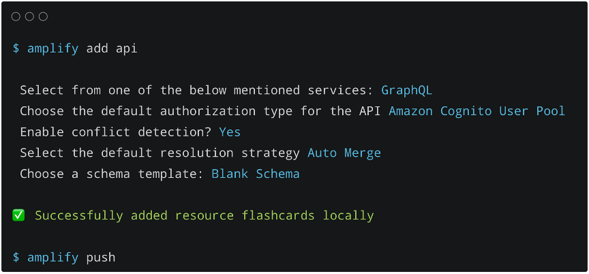Click the Amazon Cognito User Pool value
Image resolution: width=589 pixels, height=274 pixels.
point(477,111)
